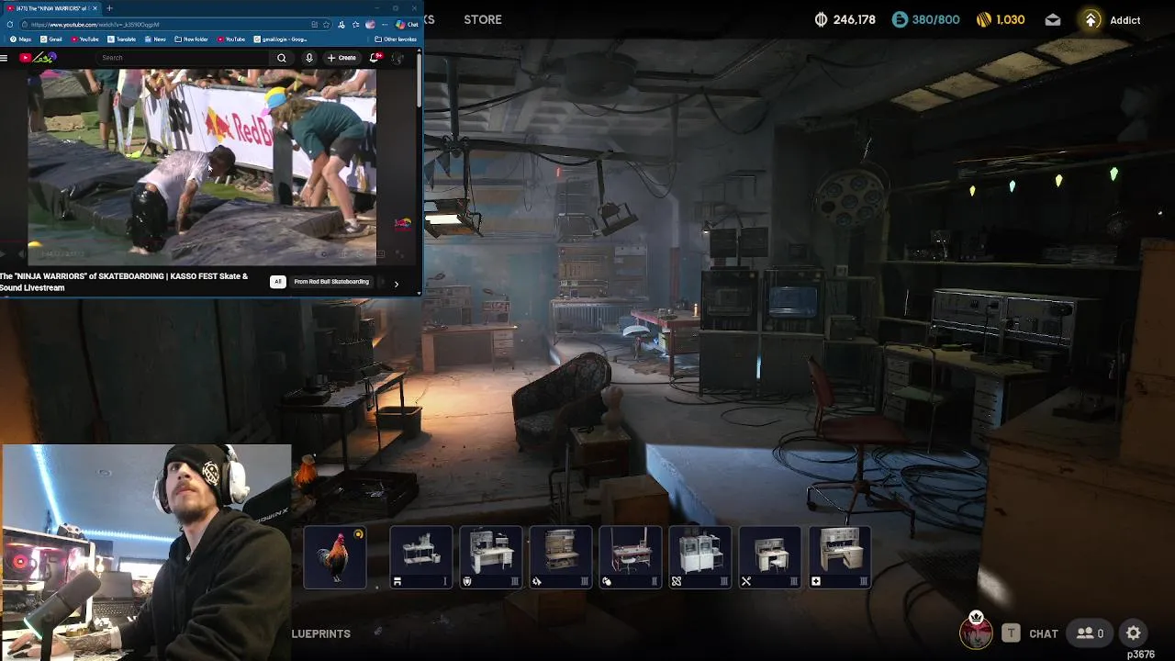
Task: Click the browser refresh button
Action: [x=10, y=25]
